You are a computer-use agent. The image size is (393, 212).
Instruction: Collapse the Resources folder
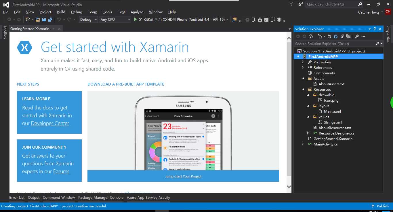point(303,90)
